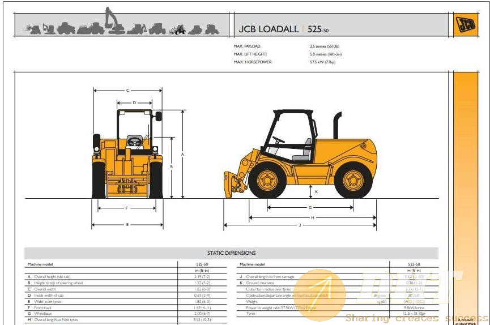Click the 'Width over tyres' row label

click(x=48, y=302)
